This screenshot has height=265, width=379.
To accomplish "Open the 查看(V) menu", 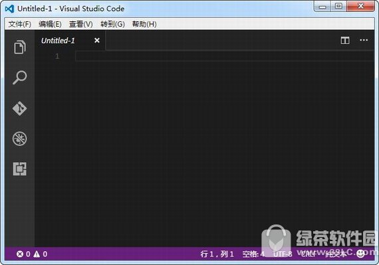I will pos(80,24).
